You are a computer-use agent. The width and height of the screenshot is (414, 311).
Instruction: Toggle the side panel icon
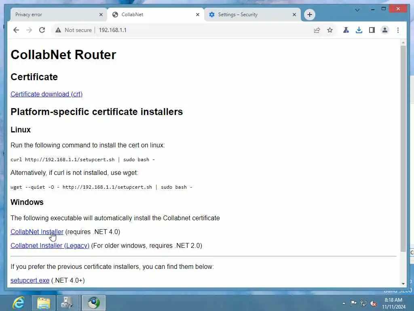tap(372, 30)
